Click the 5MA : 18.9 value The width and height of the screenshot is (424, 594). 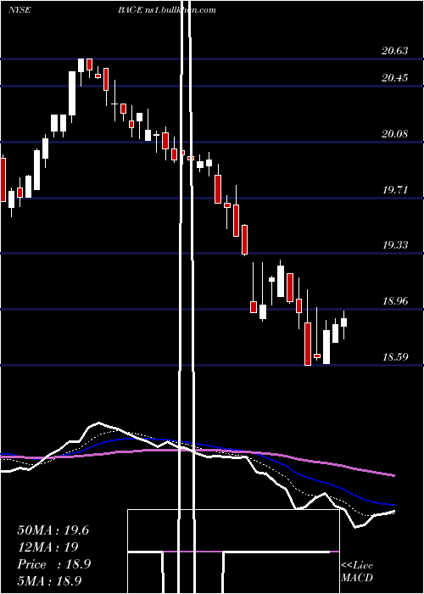click(49, 580)
